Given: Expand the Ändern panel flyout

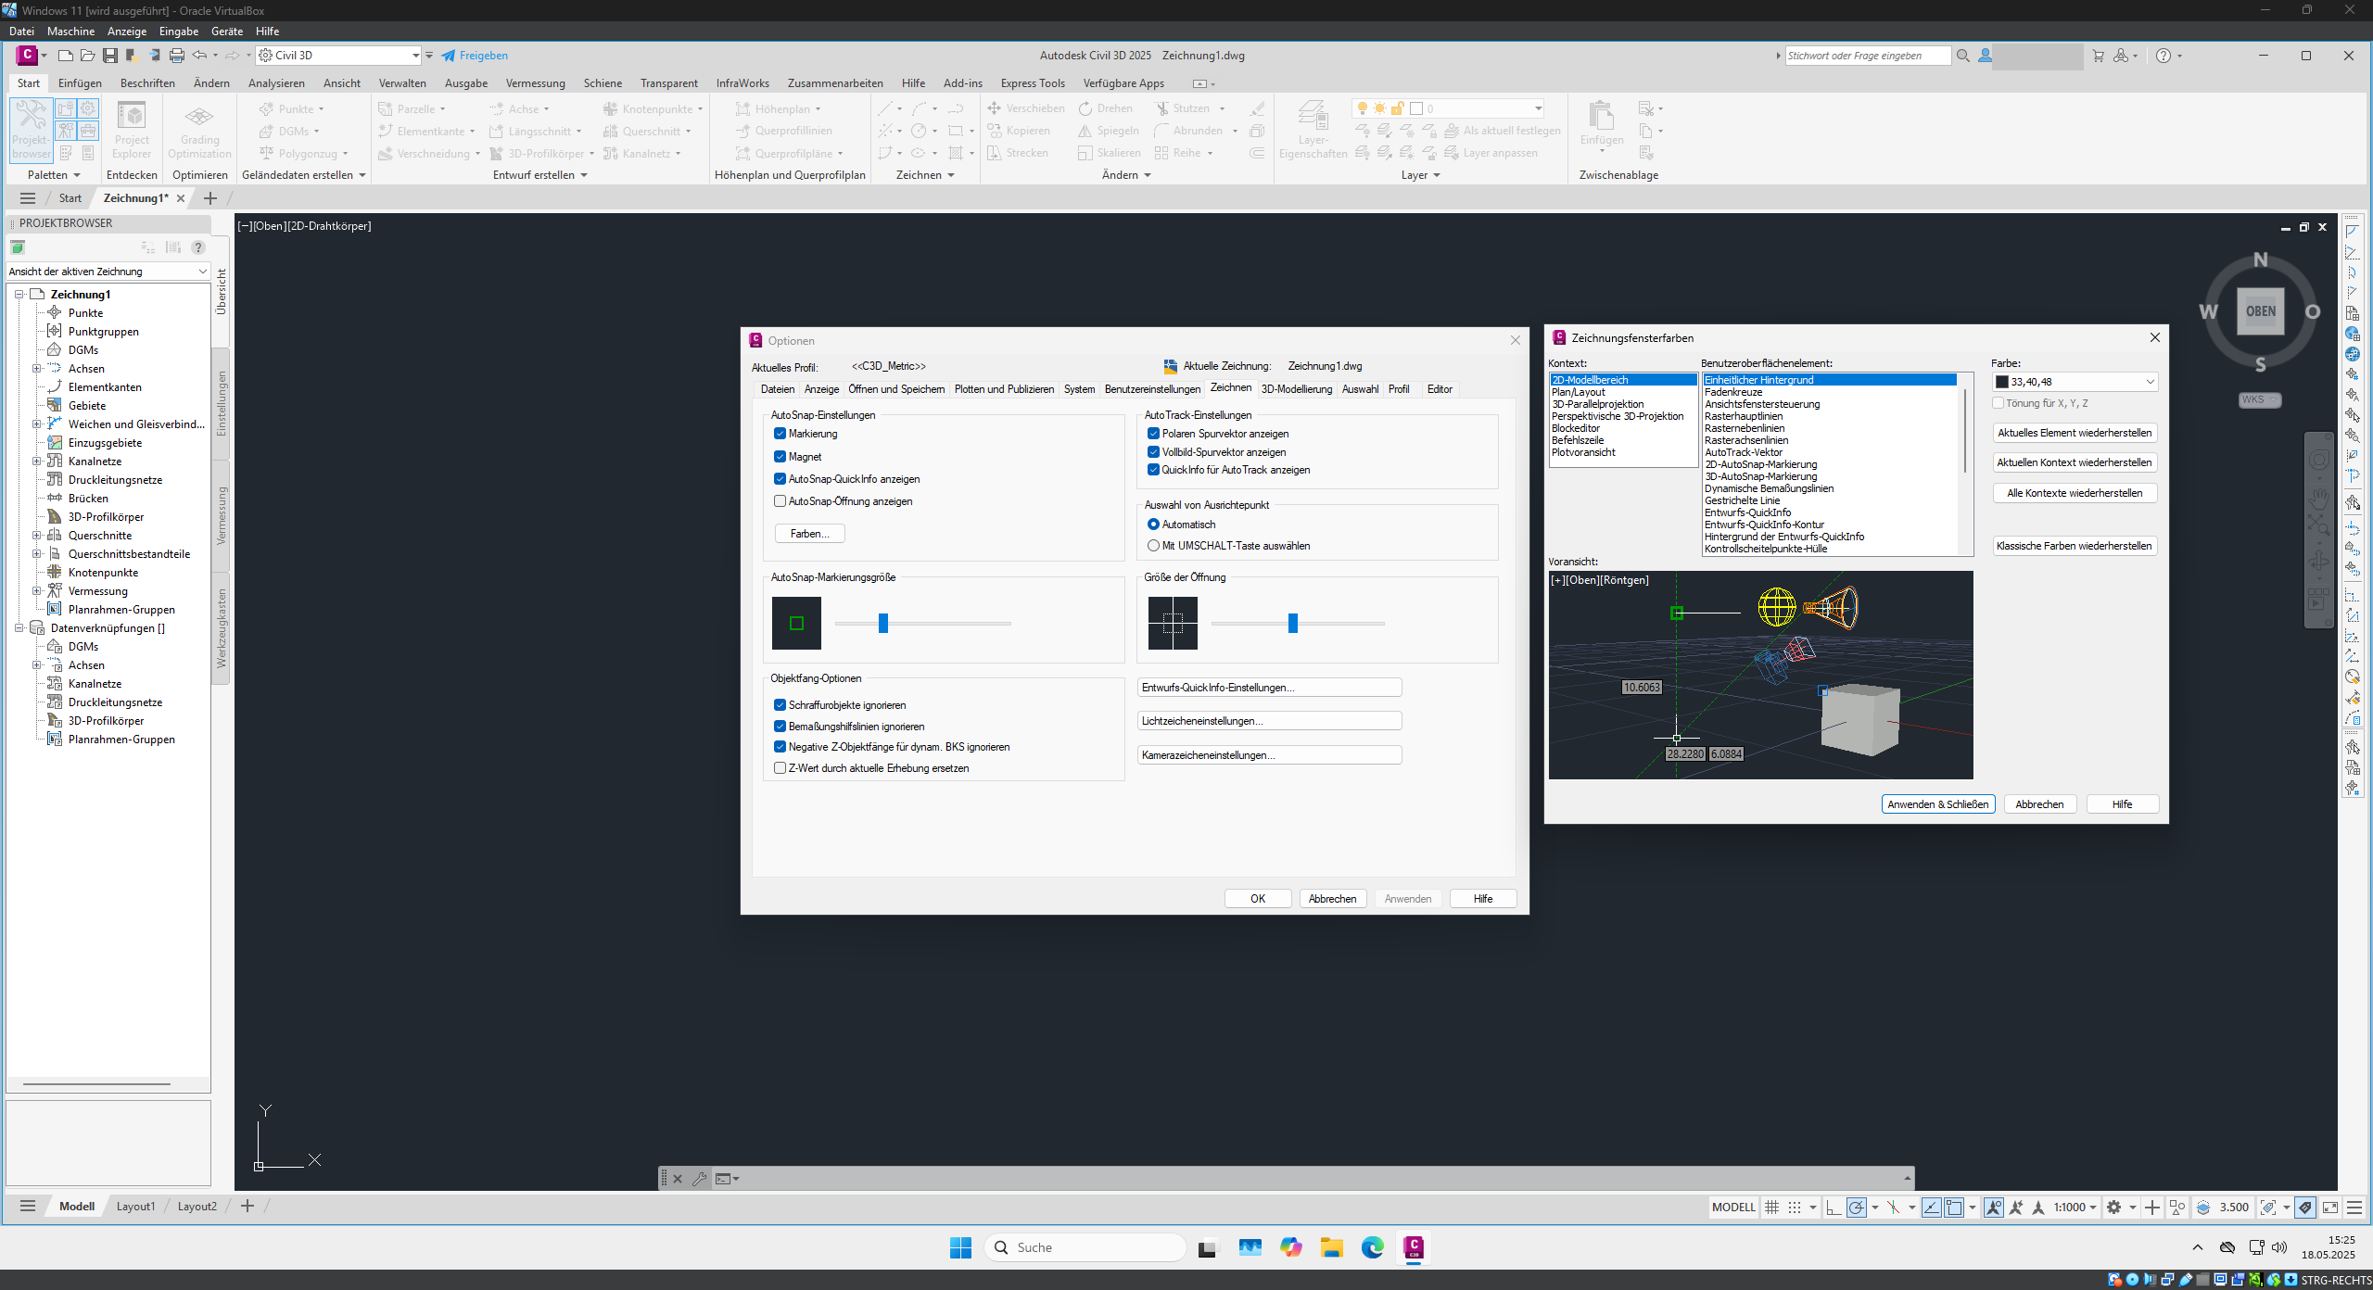Looking at the screenshot, I should tap(1126, 175).
